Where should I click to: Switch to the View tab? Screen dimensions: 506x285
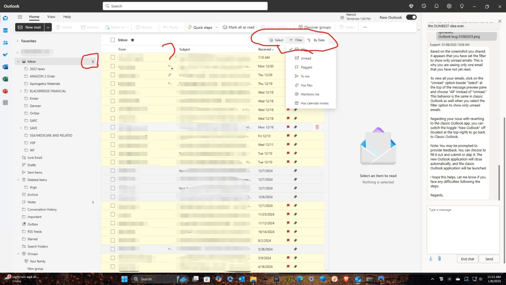[51, 17]
